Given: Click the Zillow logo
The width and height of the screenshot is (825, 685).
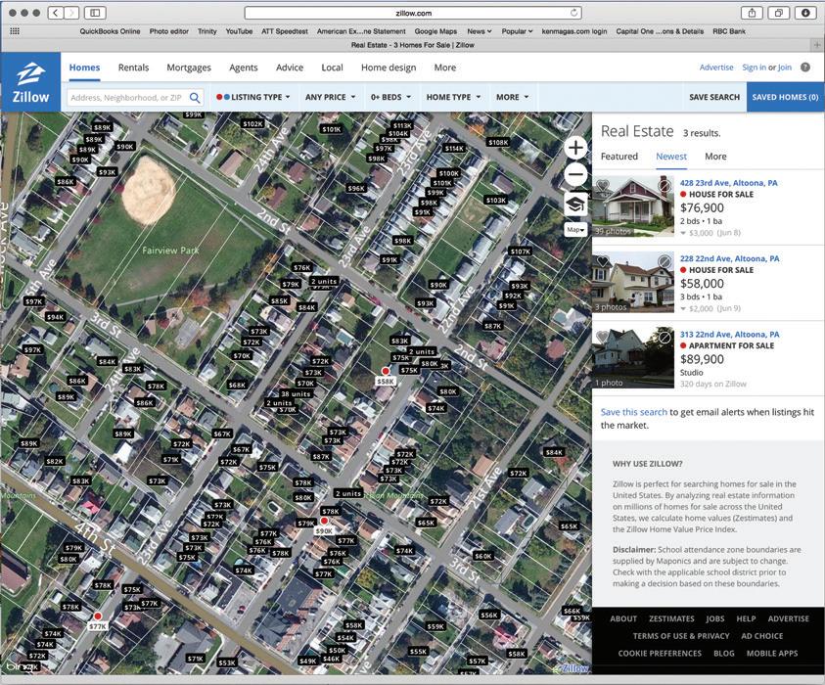Looking at the screenshot, I should (x=30, y=82).
